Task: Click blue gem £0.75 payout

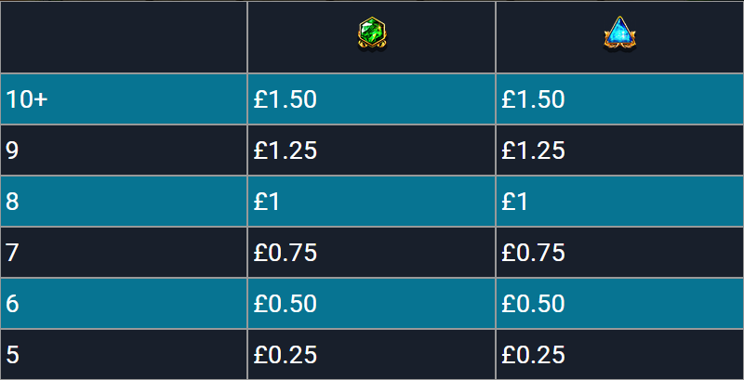Action: [x=533, y=253]
